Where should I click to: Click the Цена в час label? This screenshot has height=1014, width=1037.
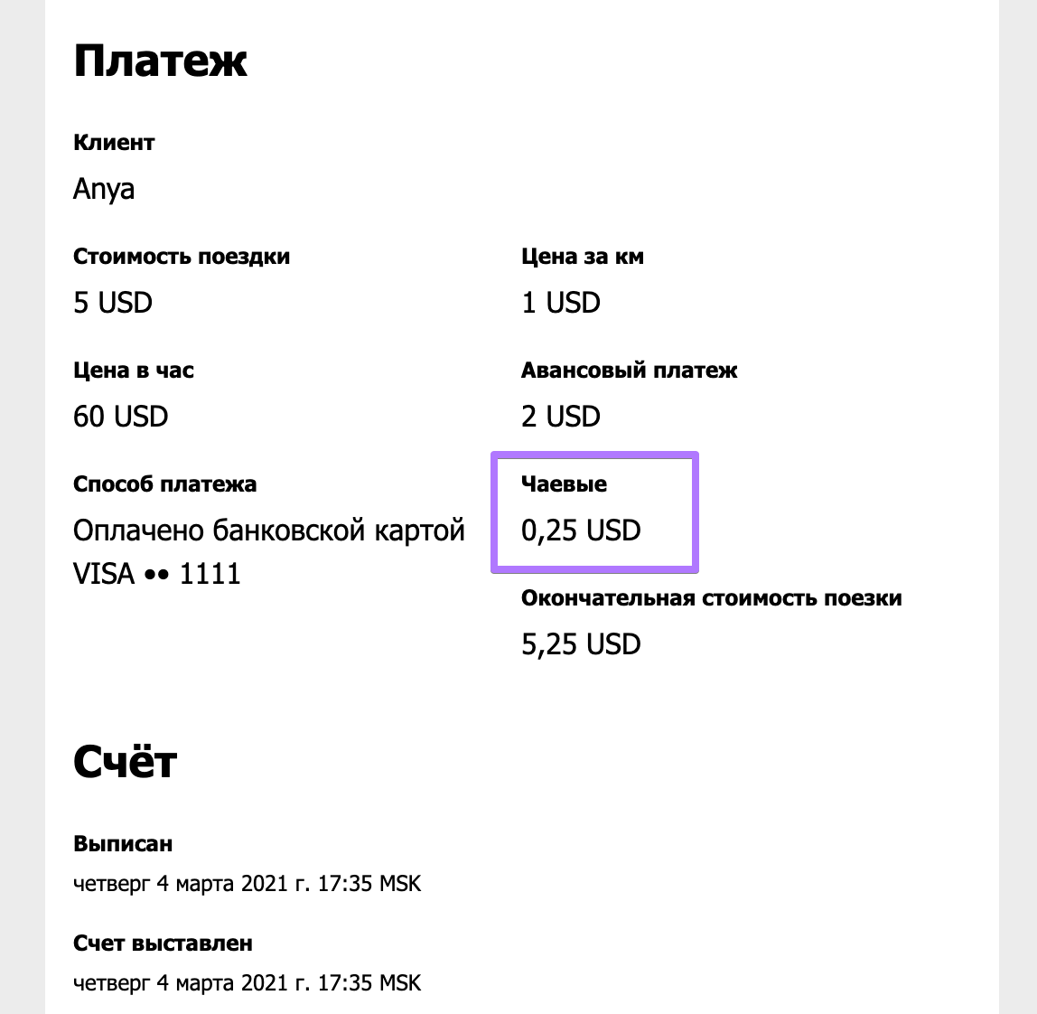tap(134, 370)
